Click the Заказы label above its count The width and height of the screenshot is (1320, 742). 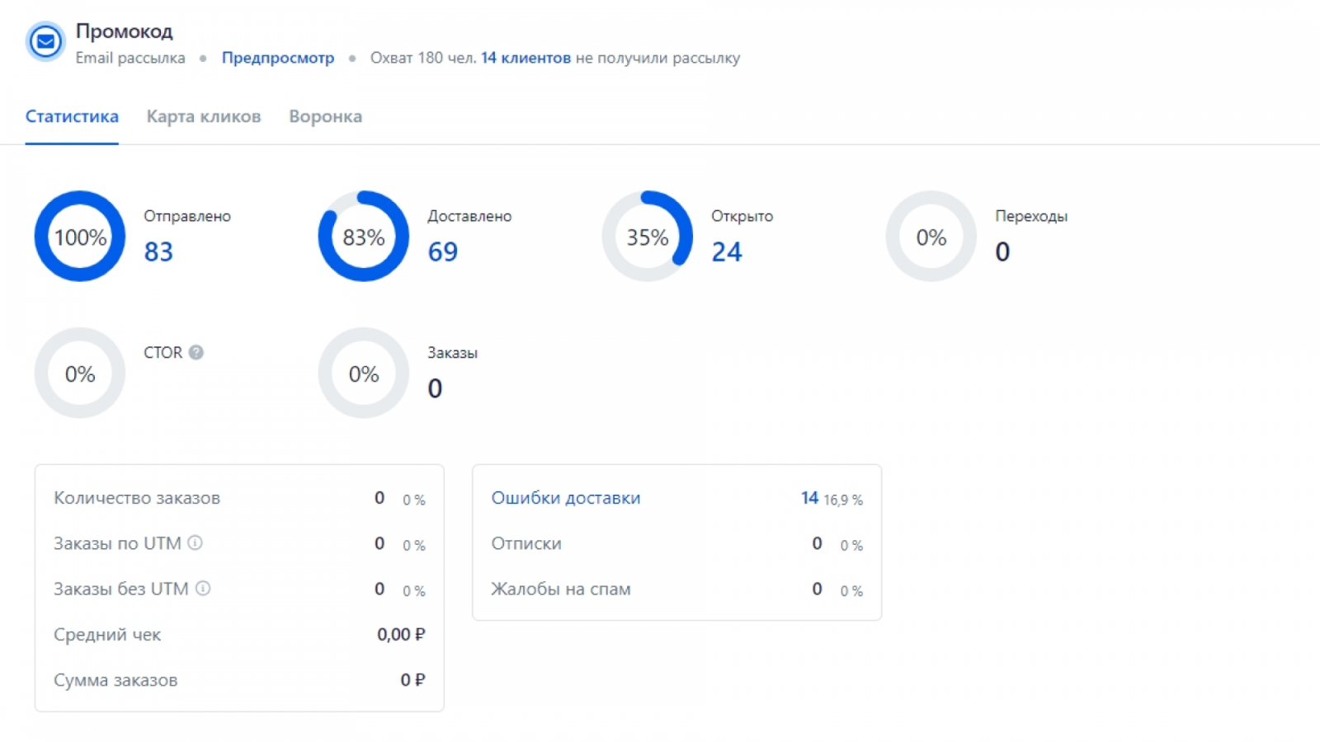(x=453, y=353)
